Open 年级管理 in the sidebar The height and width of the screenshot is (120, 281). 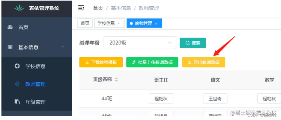pos(37,102)
